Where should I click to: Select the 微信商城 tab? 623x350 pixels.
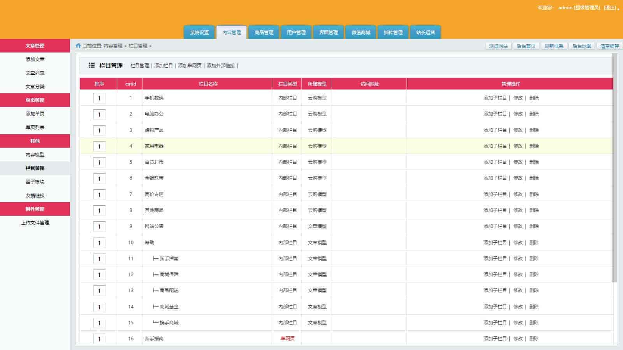[361, 33]
